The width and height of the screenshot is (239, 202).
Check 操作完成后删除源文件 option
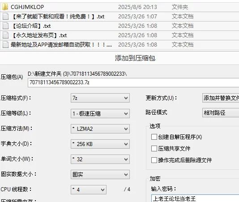[154, 160]
